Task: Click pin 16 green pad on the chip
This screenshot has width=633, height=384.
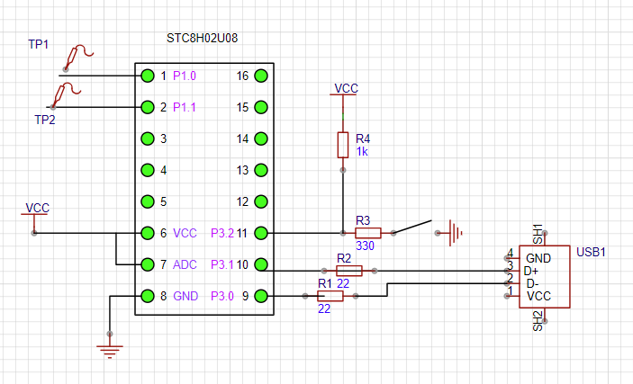Action: (x=260, y=76)
